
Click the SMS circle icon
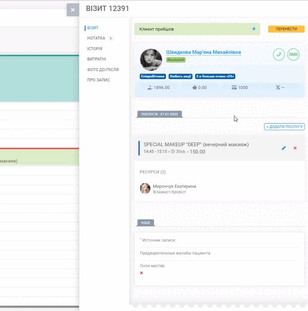coord(293,54)
